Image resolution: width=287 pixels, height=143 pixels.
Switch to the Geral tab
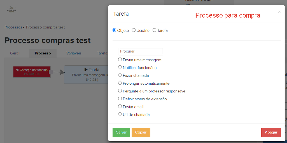coord(15,53)
